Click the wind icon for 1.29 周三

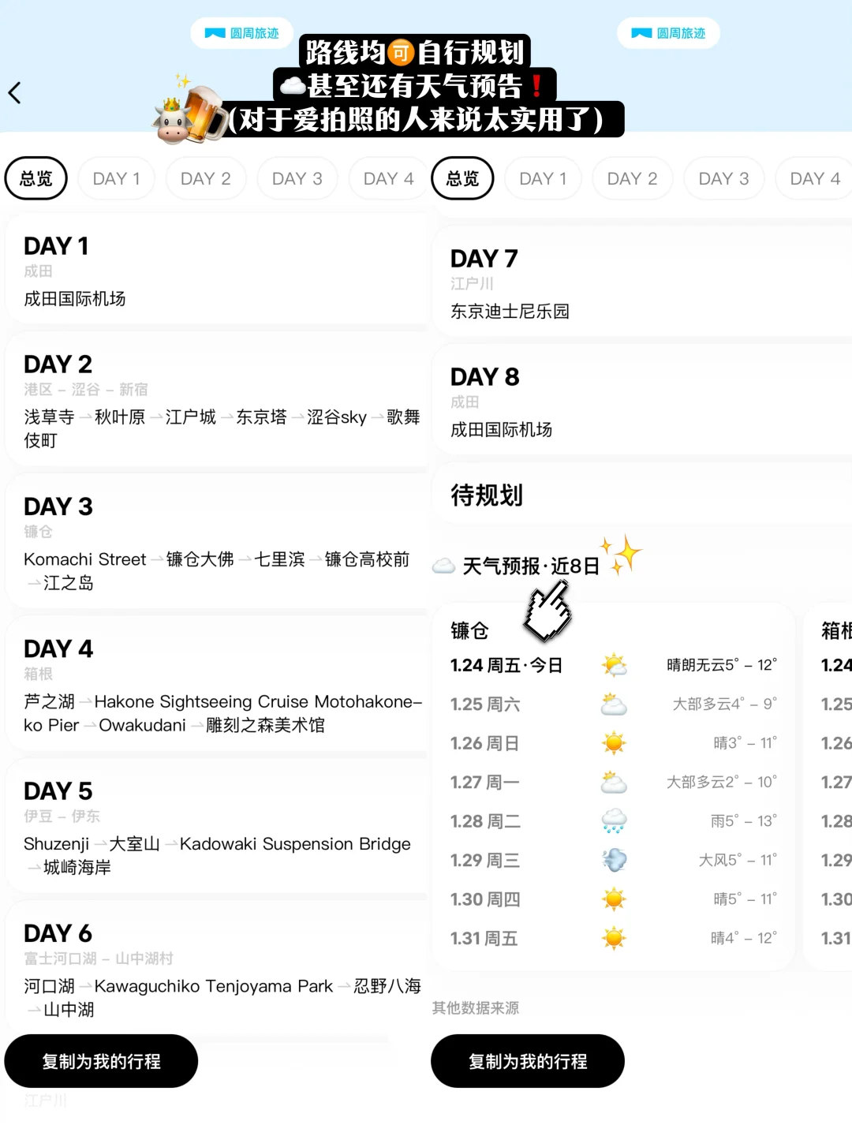[x=614, y=859]
